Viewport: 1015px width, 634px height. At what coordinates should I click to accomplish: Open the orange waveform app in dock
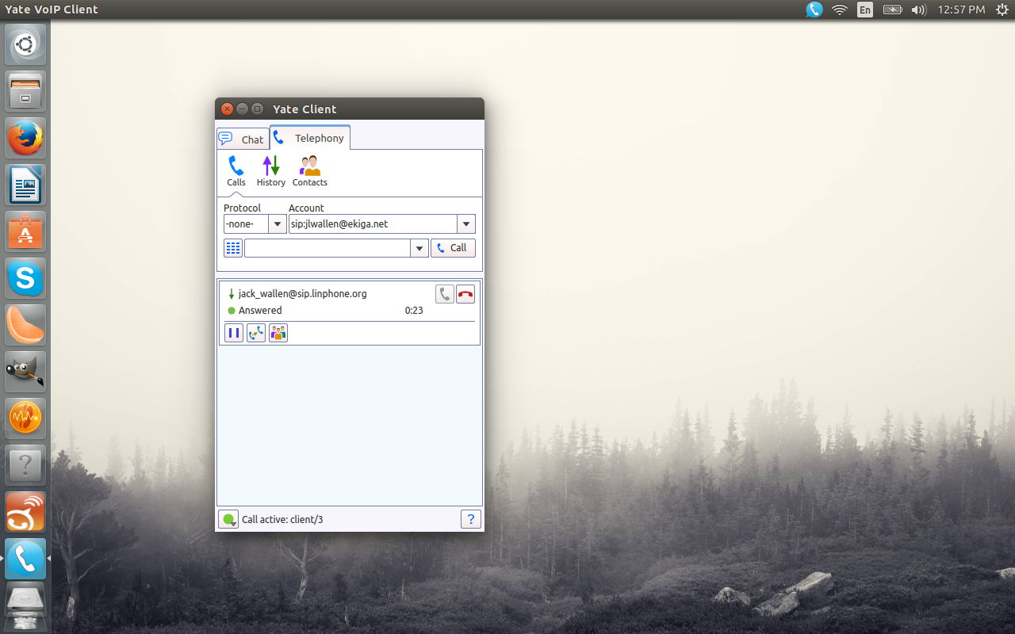click(x=25, y=418)
